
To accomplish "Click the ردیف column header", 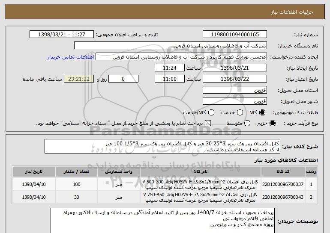I will (x=311, y=172).
